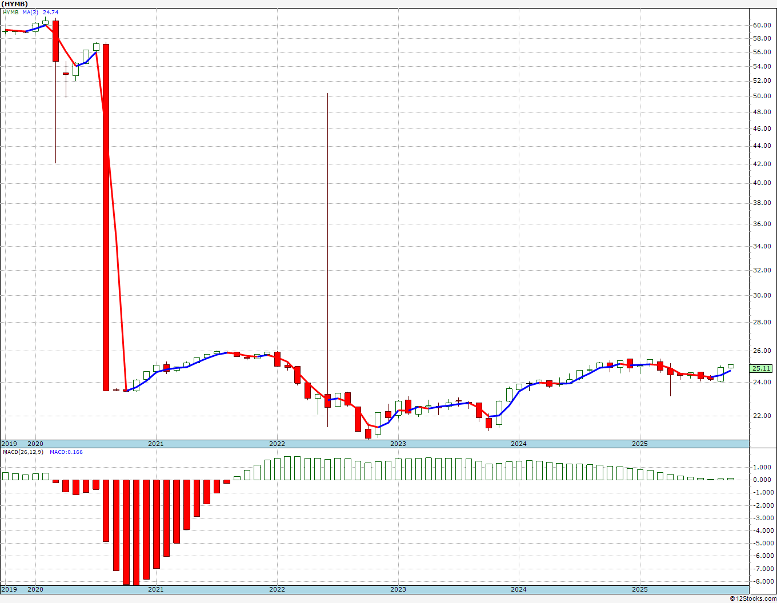Select the MACD:0.166 value readout

tap(66, 452)
